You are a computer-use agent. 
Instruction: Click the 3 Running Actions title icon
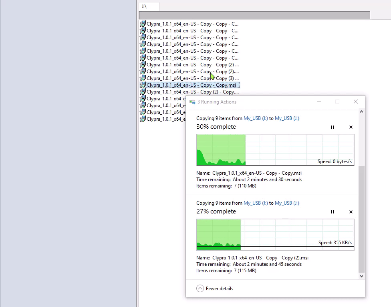pos(192,102)
